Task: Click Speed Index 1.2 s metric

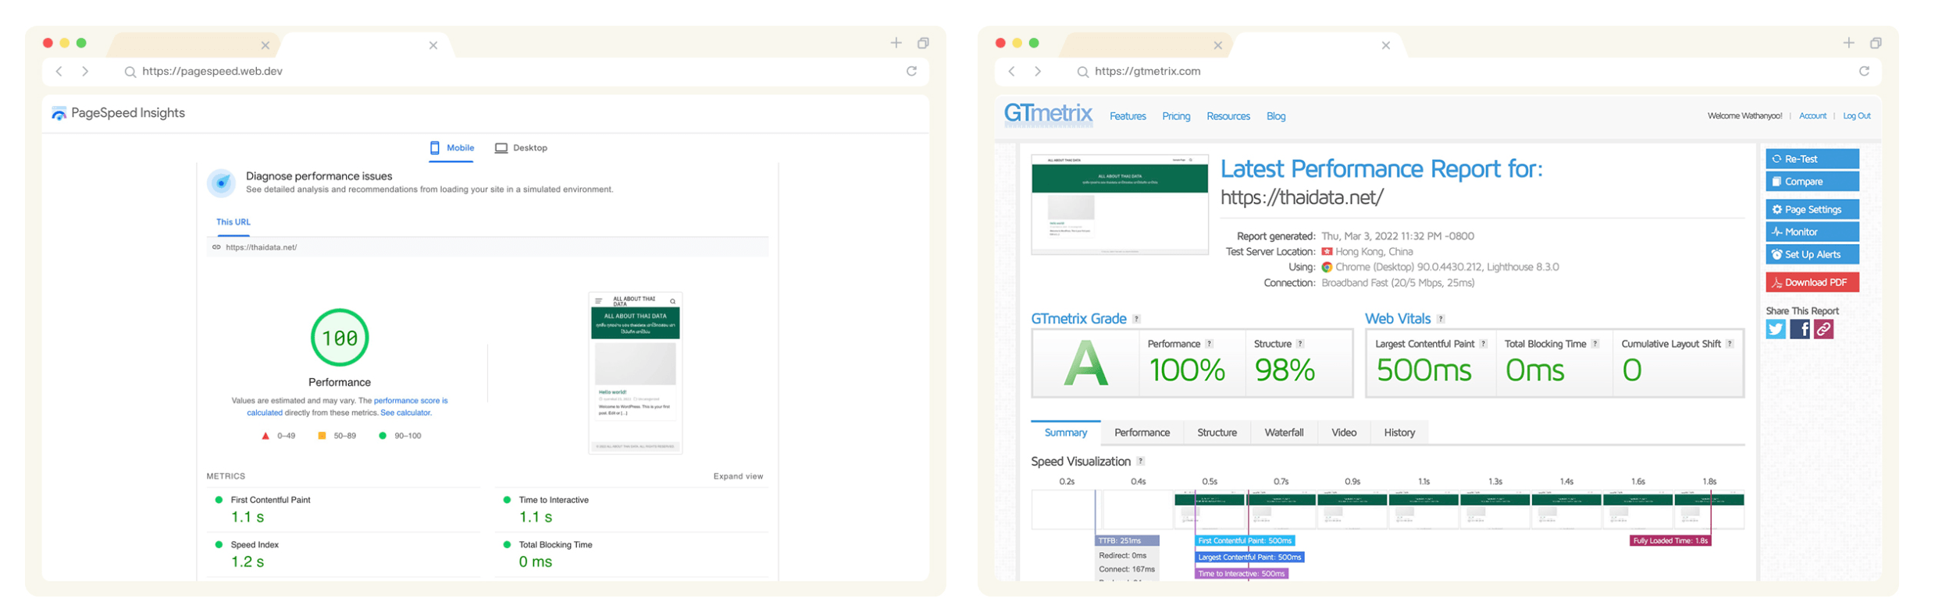Action: (344, 554)
